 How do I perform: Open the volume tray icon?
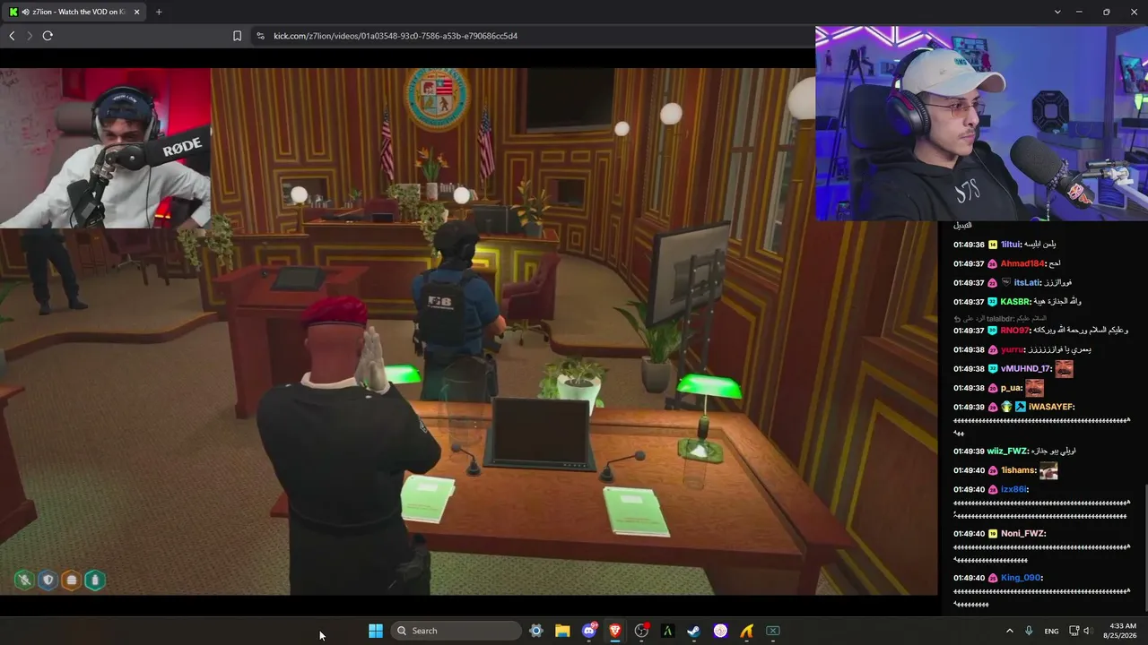click(1088, 631)
